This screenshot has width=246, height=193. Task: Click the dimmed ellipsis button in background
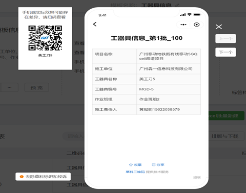[9, 88]
